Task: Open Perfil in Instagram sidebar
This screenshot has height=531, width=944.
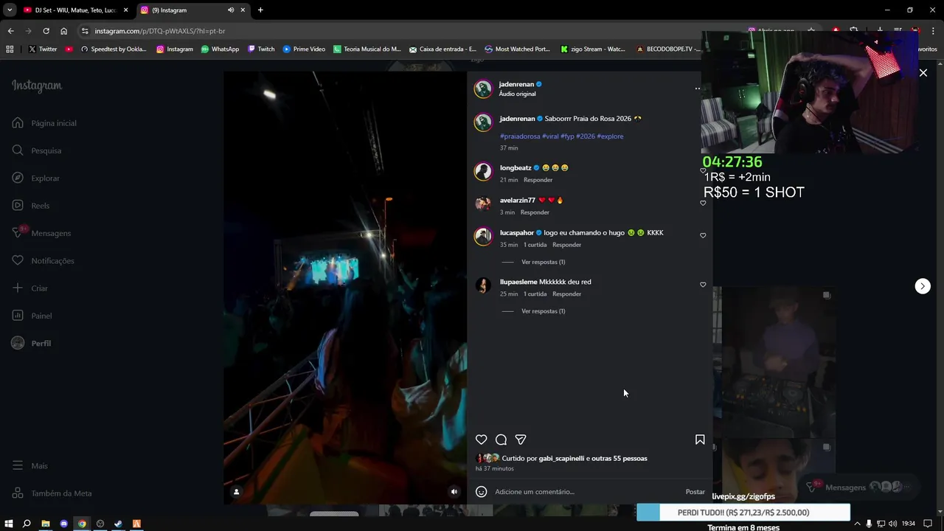Action: [x=33, y=344]
